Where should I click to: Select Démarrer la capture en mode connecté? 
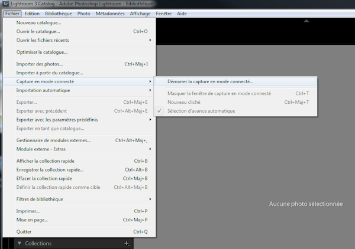click(x=210, y=81)
